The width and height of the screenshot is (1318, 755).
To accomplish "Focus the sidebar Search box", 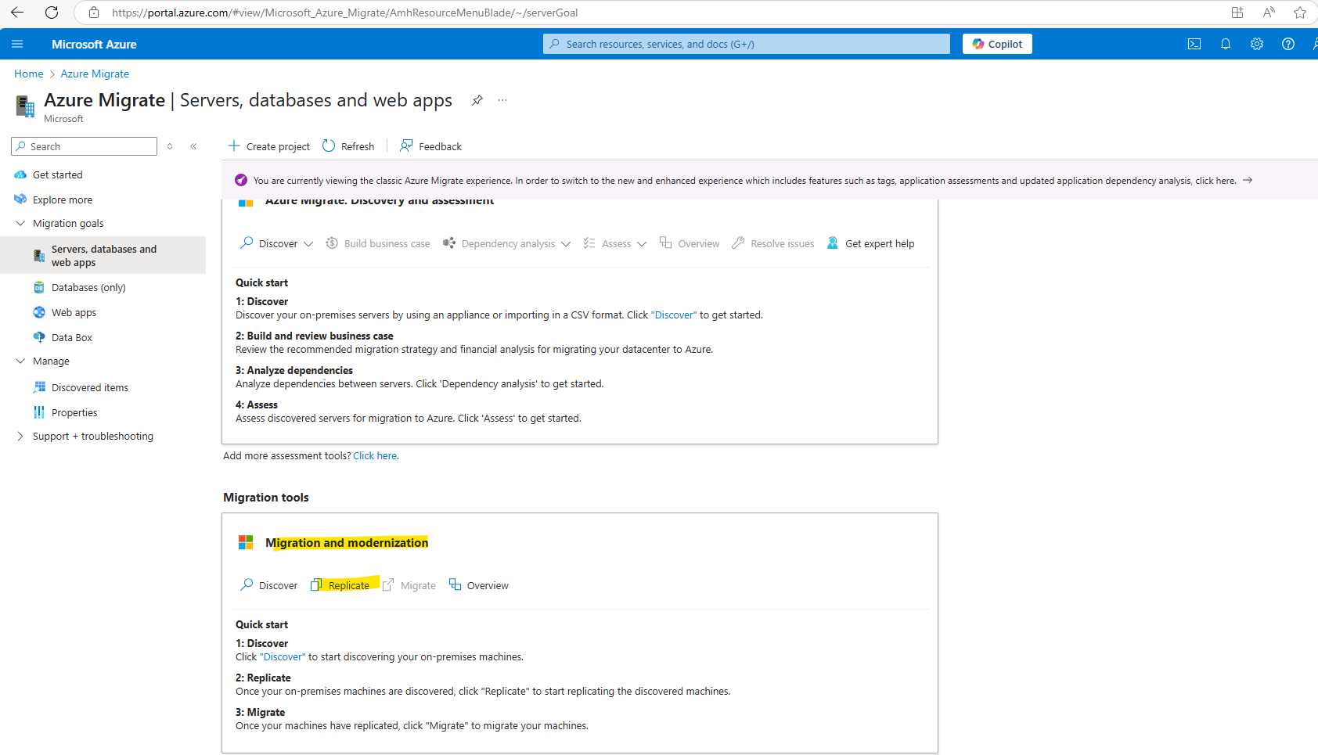I will click(84, 146).
